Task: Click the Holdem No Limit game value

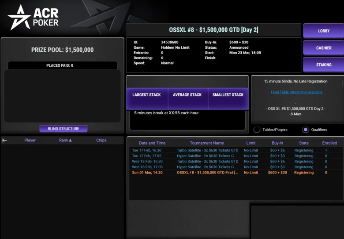Action: (175, 47)
